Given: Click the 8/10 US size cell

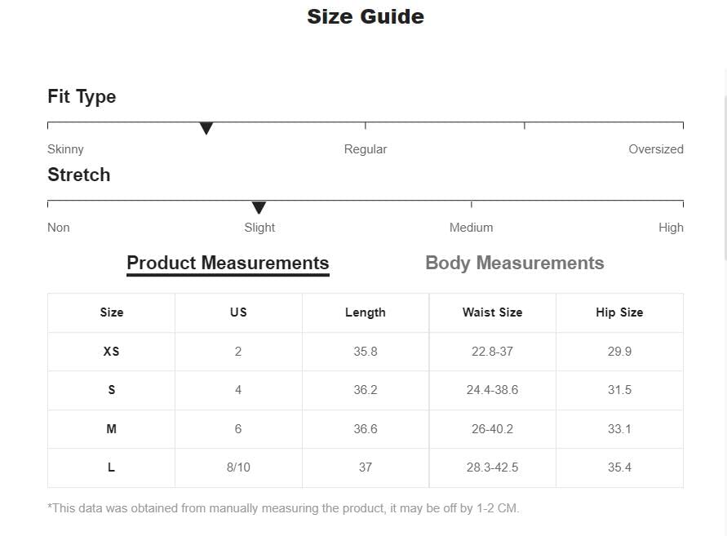Looking at the screenshot, I should click(x=238, y=467).
